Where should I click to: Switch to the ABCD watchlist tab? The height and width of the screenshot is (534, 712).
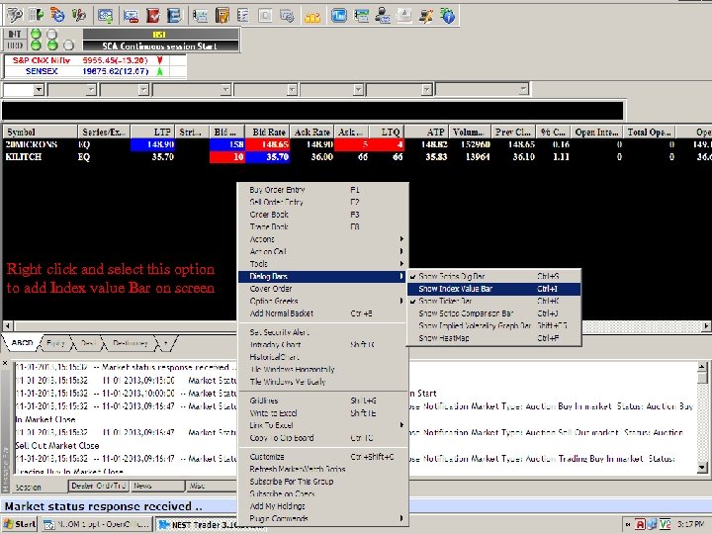point(22,343)
